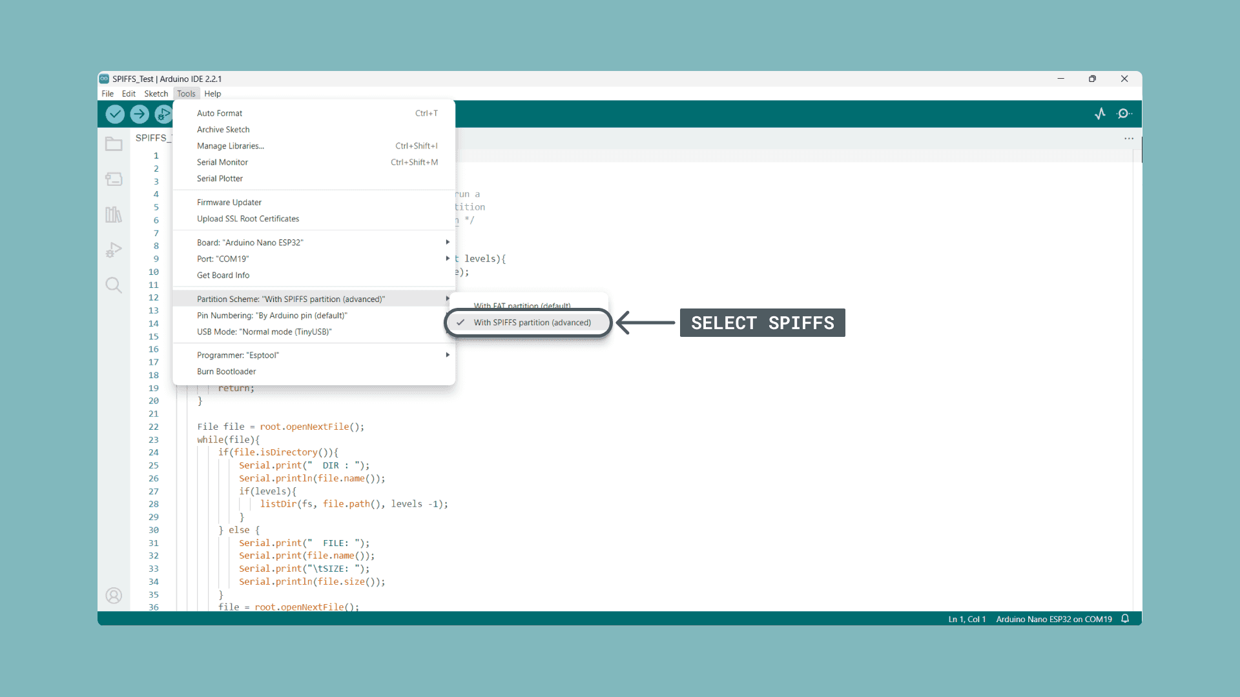Click Get Board Info entry
This screenshot has height=697, width=1240.
223,275
